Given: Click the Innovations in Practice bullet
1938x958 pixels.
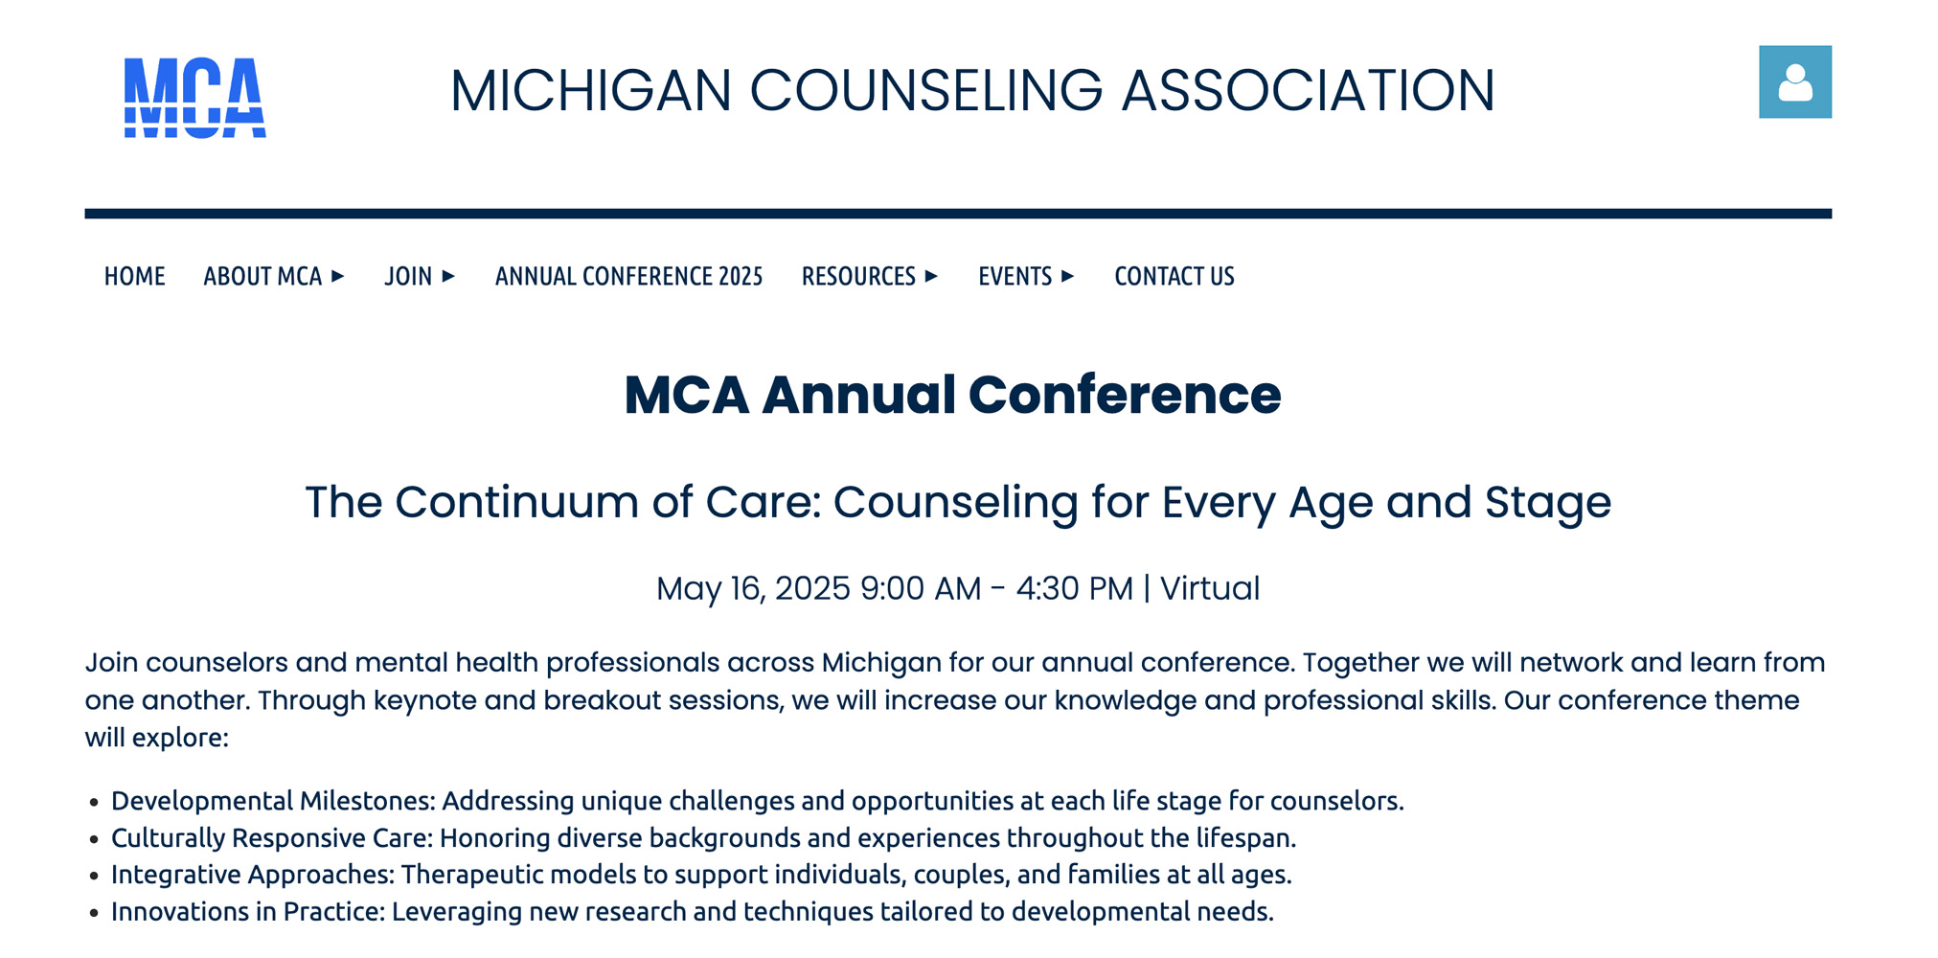Looking at the screenshot, I should [x=693, y=911].
